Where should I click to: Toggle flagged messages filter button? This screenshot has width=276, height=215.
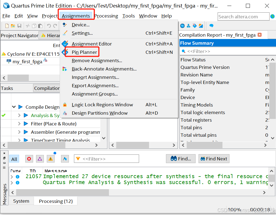tap(65, 159)
